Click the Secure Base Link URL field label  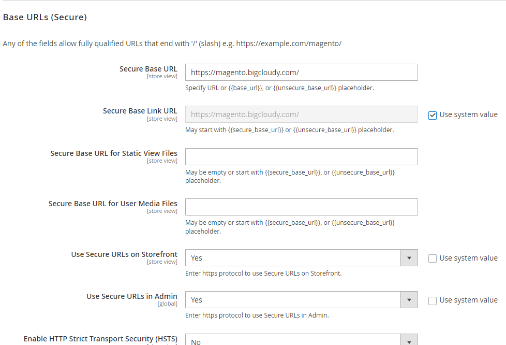140,111
